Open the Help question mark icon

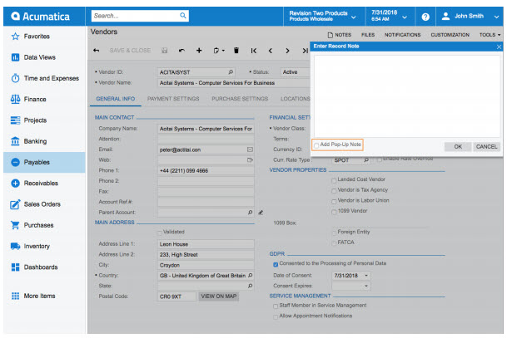425,17
